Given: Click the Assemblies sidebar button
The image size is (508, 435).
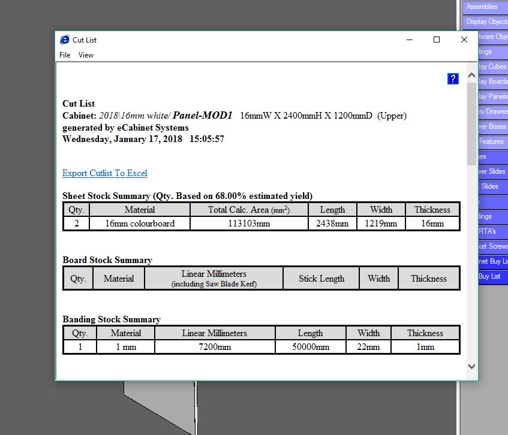Looking at the screenshot, I should (x=485, y=7).
